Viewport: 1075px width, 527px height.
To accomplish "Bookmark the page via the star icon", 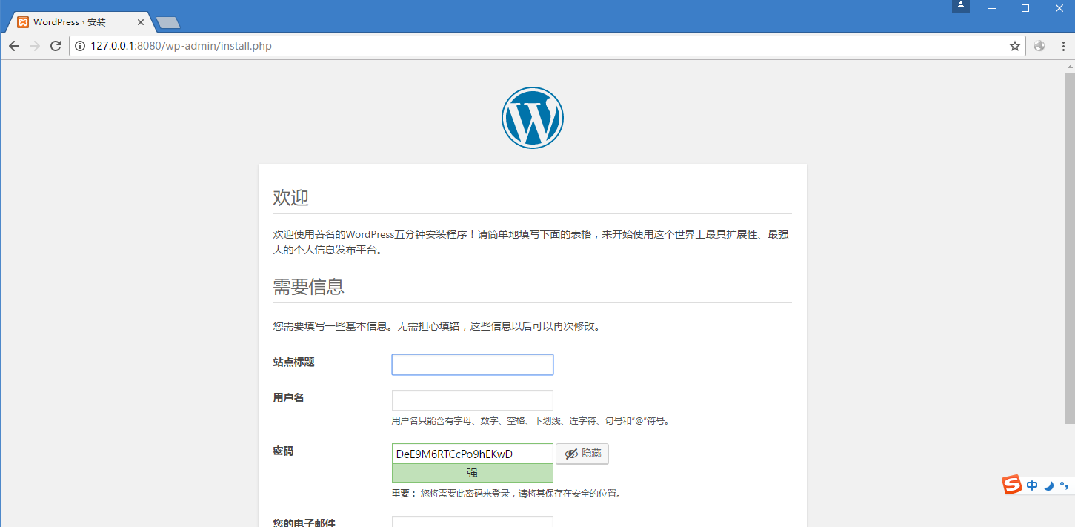I will point(1014,45).
